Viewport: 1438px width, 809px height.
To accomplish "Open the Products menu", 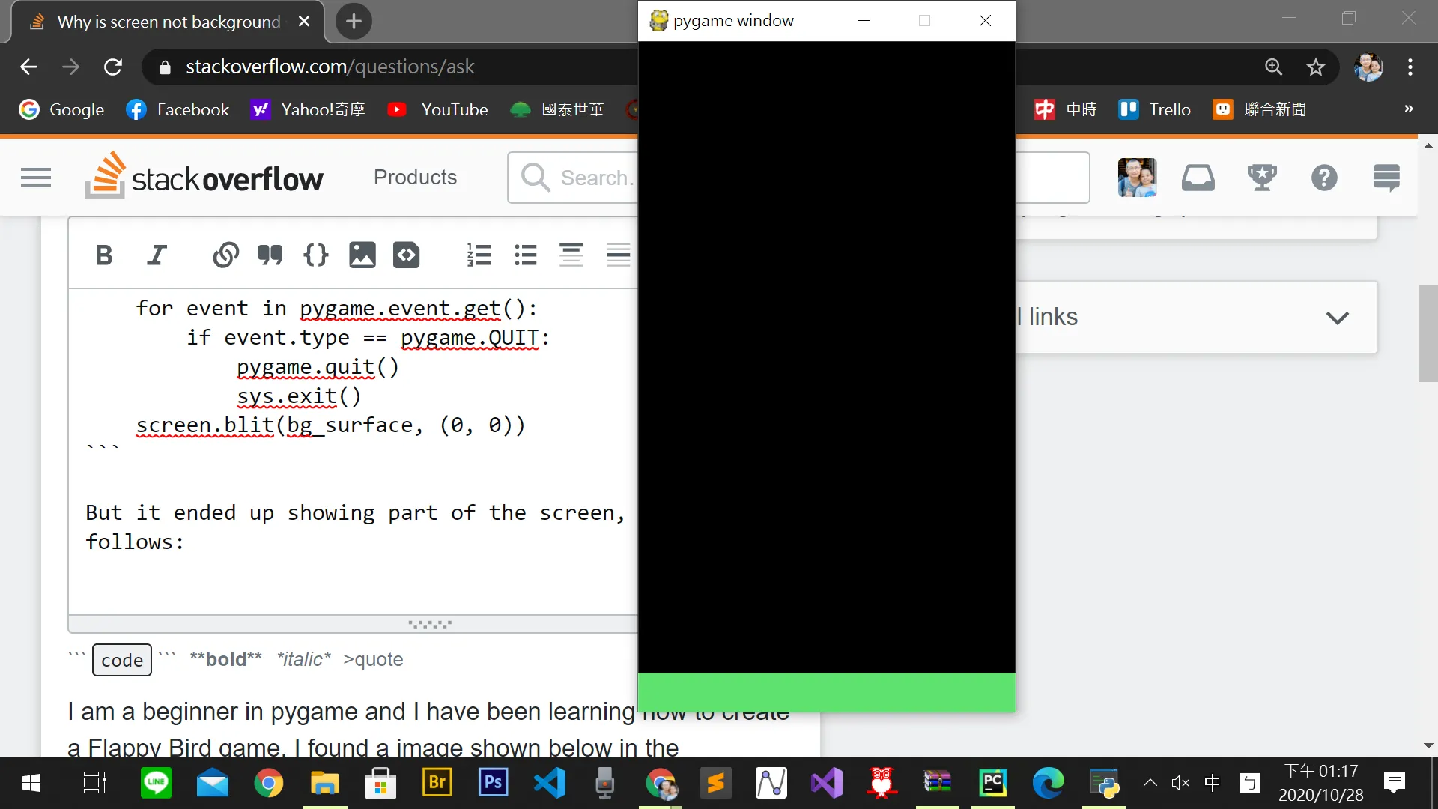I will pos(415,178).
